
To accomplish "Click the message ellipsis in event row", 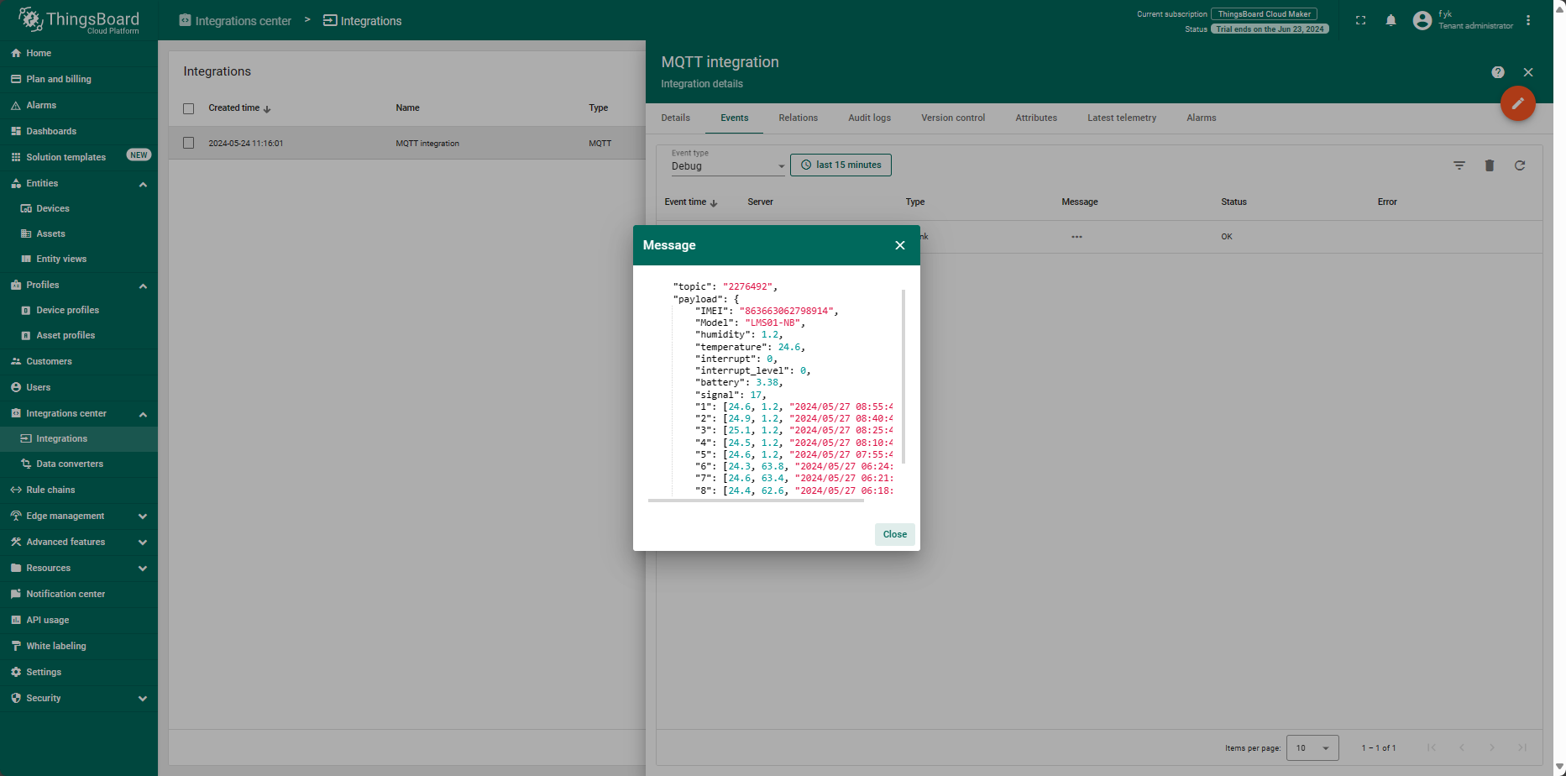I will (x=1076, y=237).
